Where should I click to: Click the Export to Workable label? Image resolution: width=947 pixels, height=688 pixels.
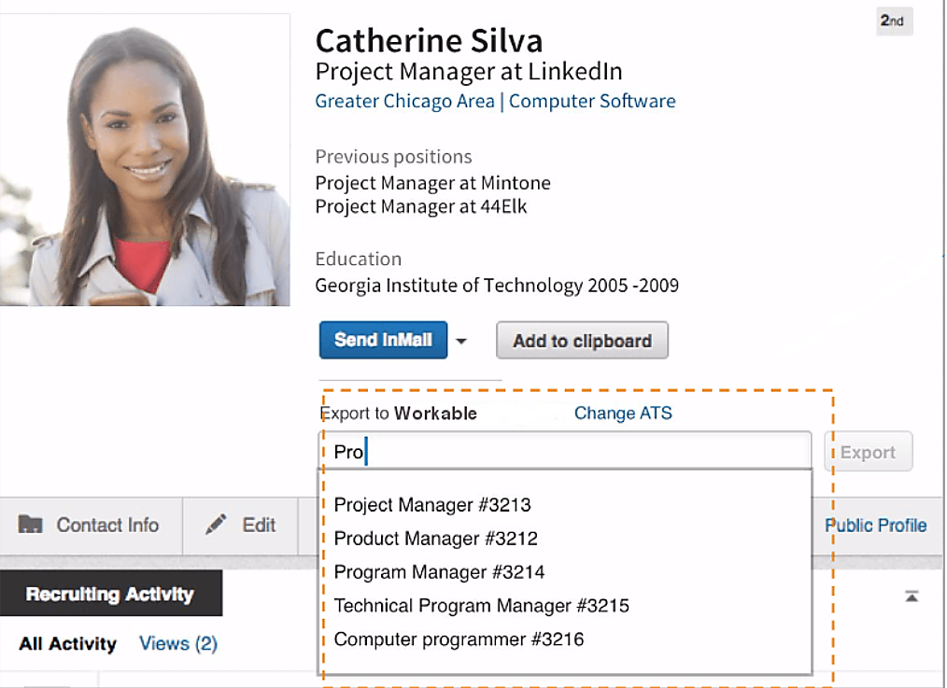pos(399,414)
